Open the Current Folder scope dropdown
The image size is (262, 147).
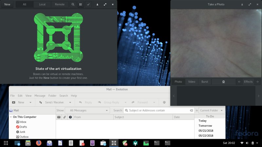coord(212,110)
